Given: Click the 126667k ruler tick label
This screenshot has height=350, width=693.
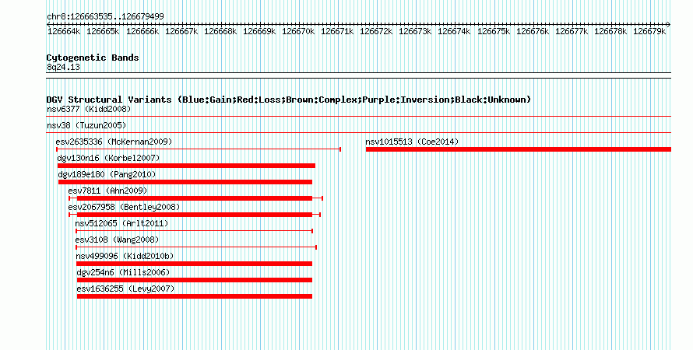Looking at the screenshot, I should [x=181, y=31].
